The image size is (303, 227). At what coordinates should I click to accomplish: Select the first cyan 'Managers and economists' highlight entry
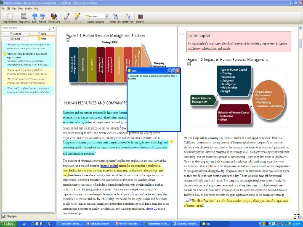point(29,47)
